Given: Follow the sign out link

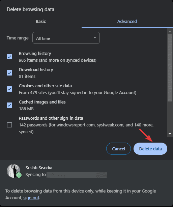Looking at the screenshot, I should [31, 198].
